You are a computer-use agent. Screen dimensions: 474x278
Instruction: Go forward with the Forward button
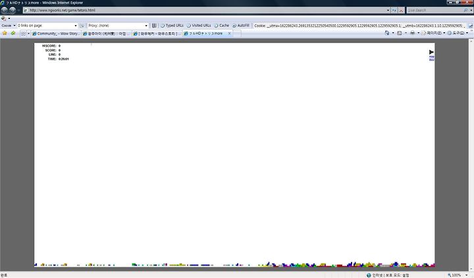pyautogui.click(x=13, y=11)
